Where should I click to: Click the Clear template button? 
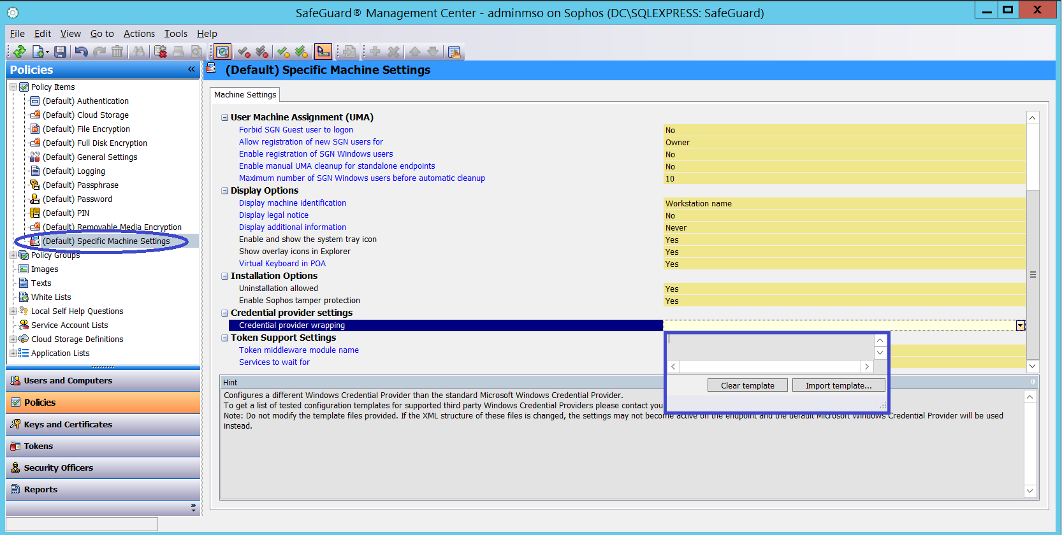[748, 385]
